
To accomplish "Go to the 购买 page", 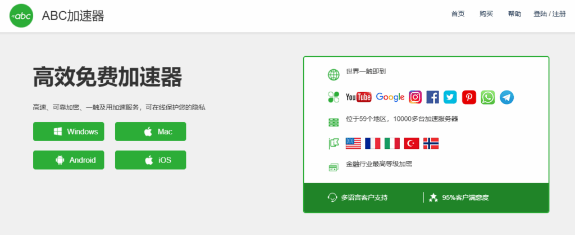I will 486,14.
